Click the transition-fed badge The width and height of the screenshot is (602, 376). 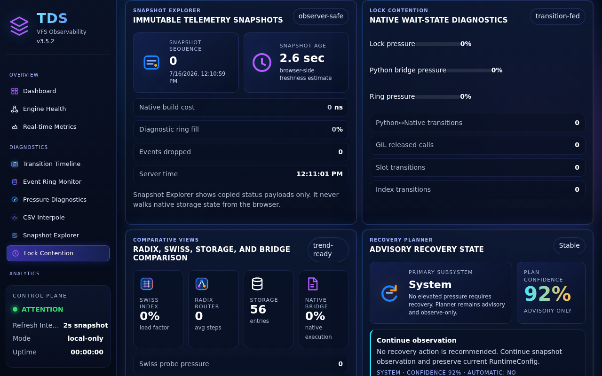558,16
